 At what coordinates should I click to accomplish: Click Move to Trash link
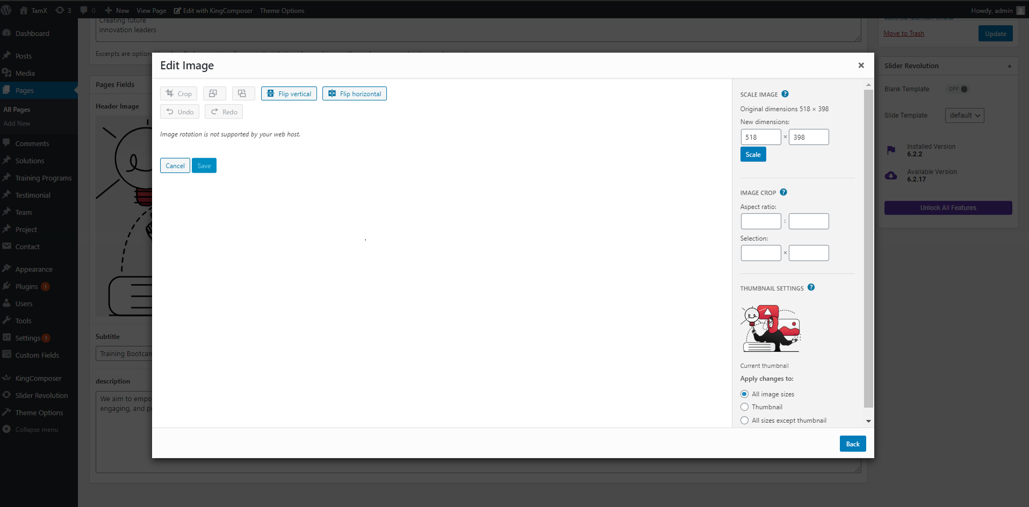click(904, 33)
